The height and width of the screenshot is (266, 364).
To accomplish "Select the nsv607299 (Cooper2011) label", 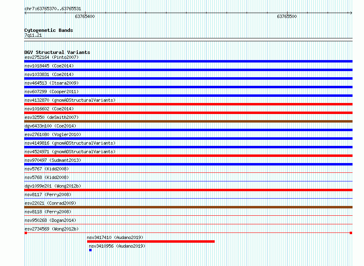I will coord(52,92).
